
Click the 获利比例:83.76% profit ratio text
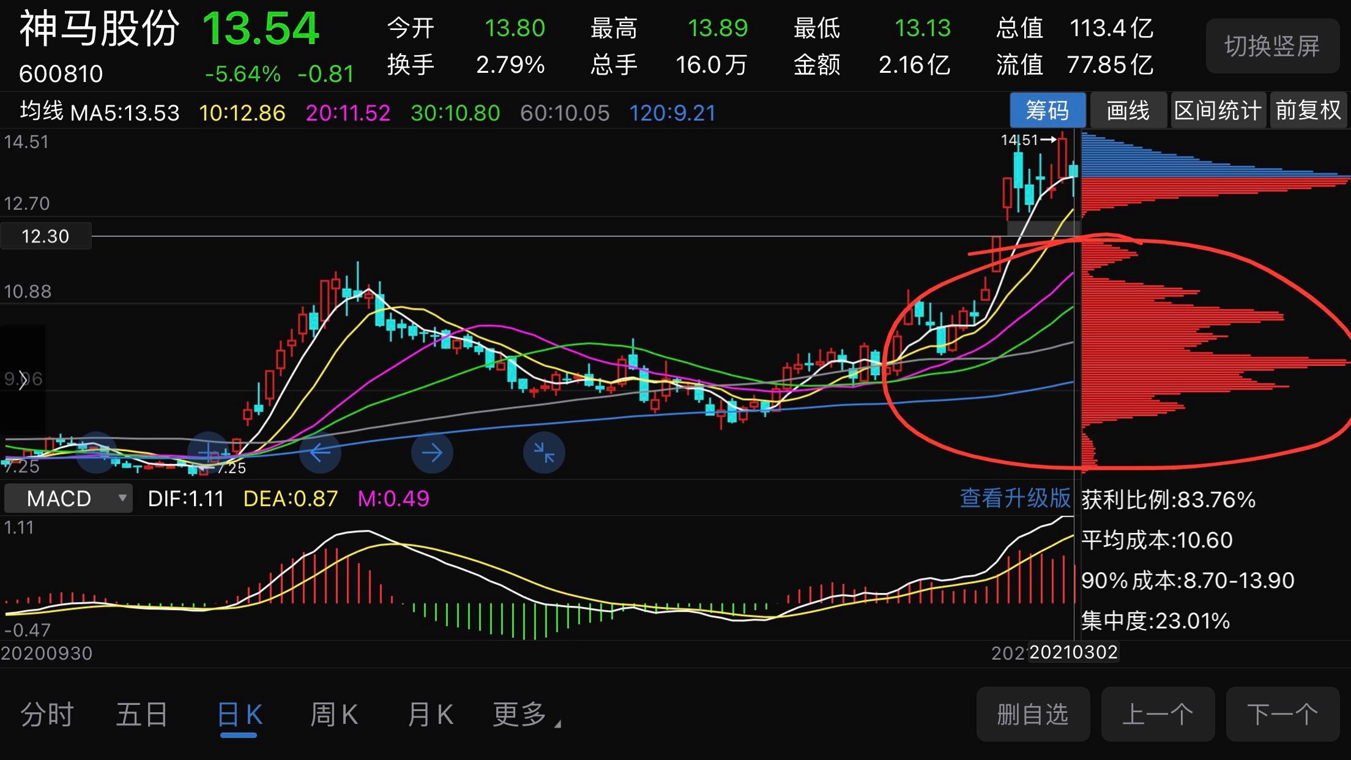[x=1168, y=500]
